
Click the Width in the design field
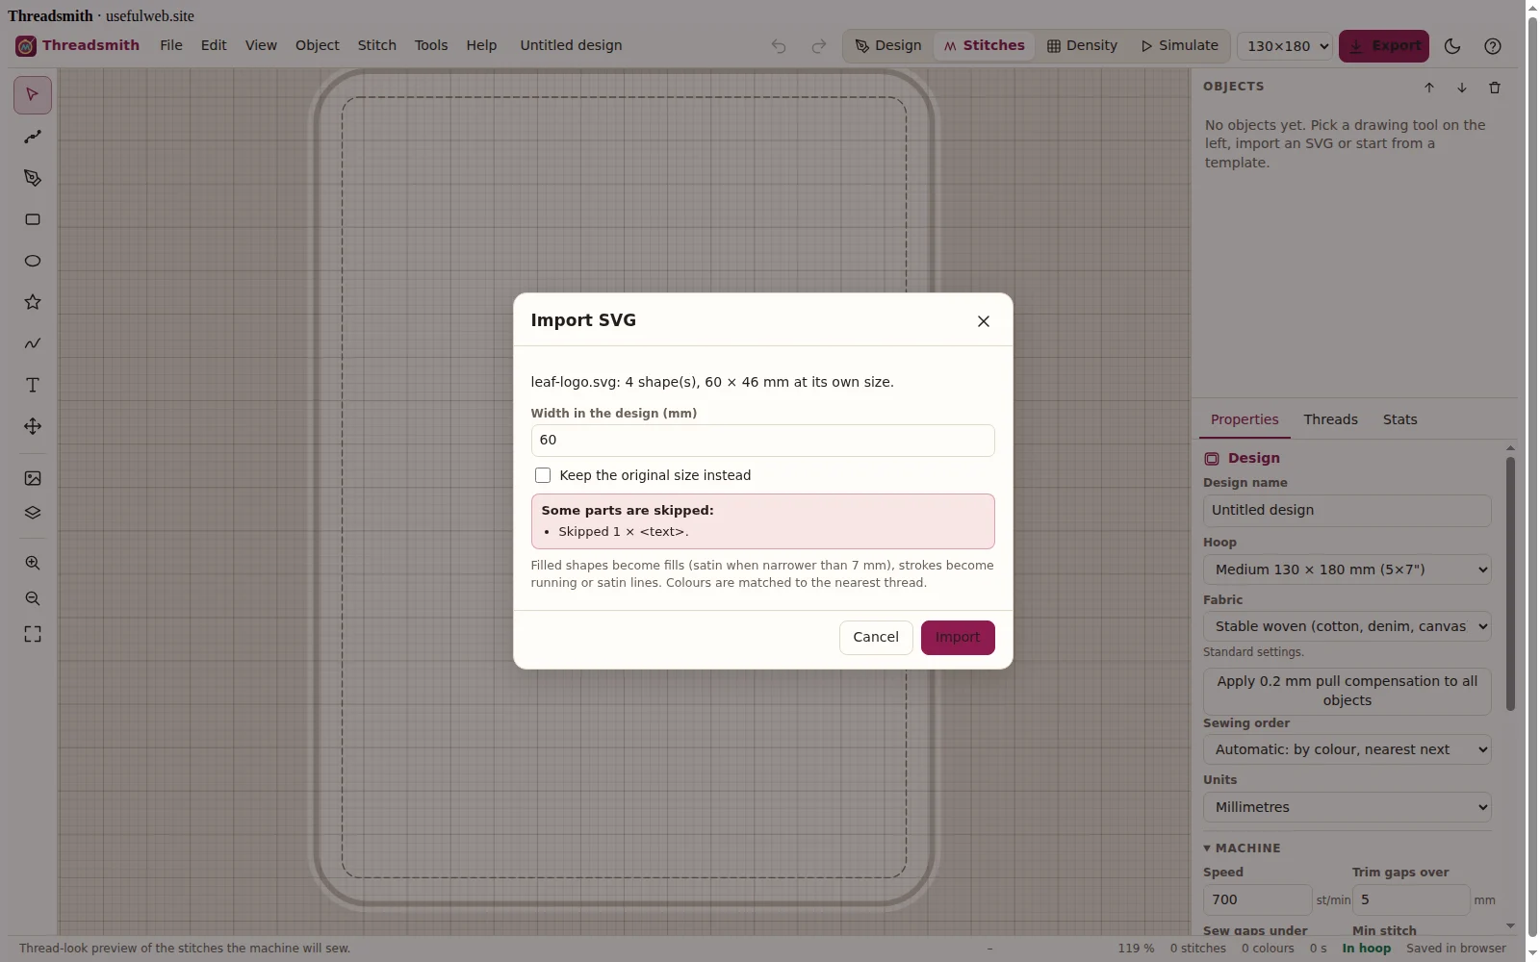pyautogui.click(x=762, y=441)
